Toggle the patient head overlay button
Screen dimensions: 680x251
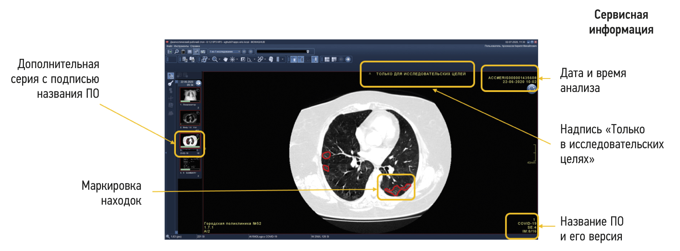[x=271, y=60]
